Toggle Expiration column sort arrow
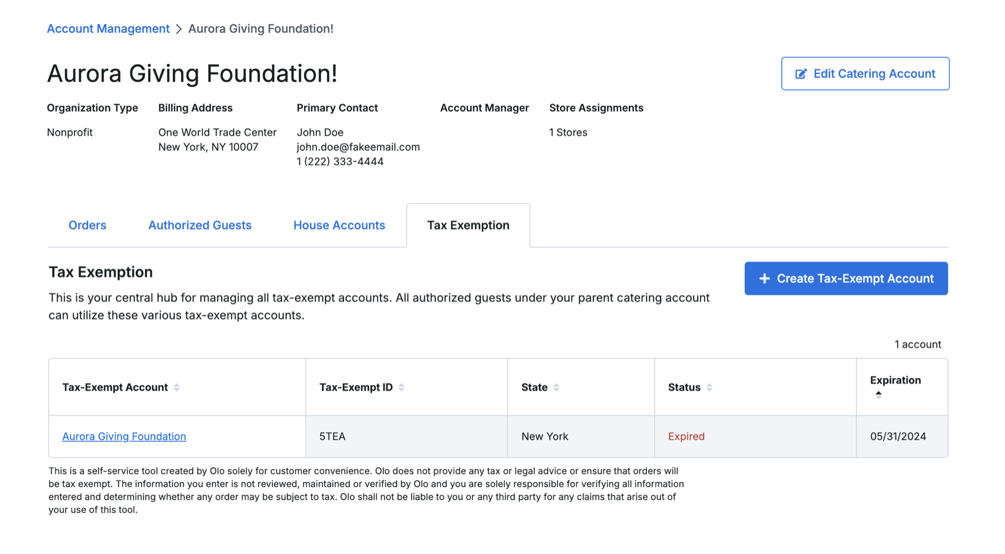This screenshot has height=554, width=1005. point(878,395)
